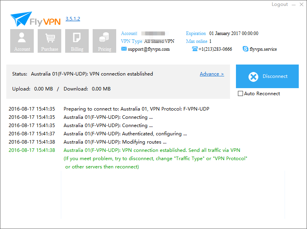Screen dimensions: 307x229
Task: Click the +1(213)283-0666 phone number
Action: click(215, 49)
